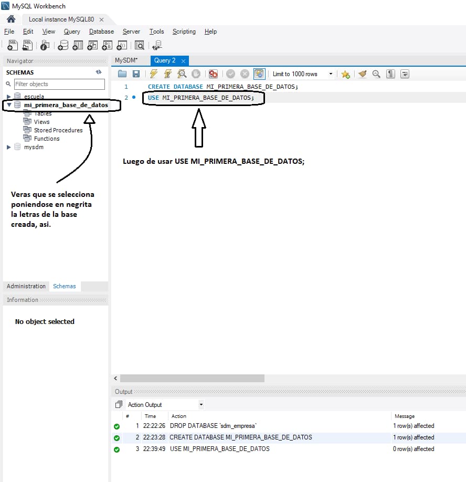Search table data toolbar icon

140,45
